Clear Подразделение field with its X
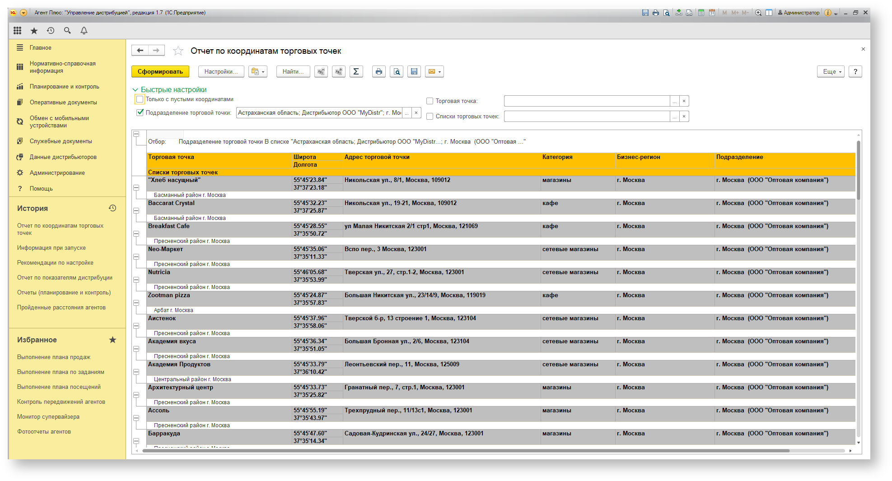Image resolution: width=892 pixels, height=481 pixels. coord(416,113)
